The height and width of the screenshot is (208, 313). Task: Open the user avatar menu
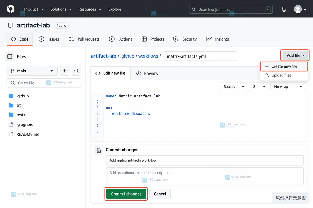pos(300,9)
